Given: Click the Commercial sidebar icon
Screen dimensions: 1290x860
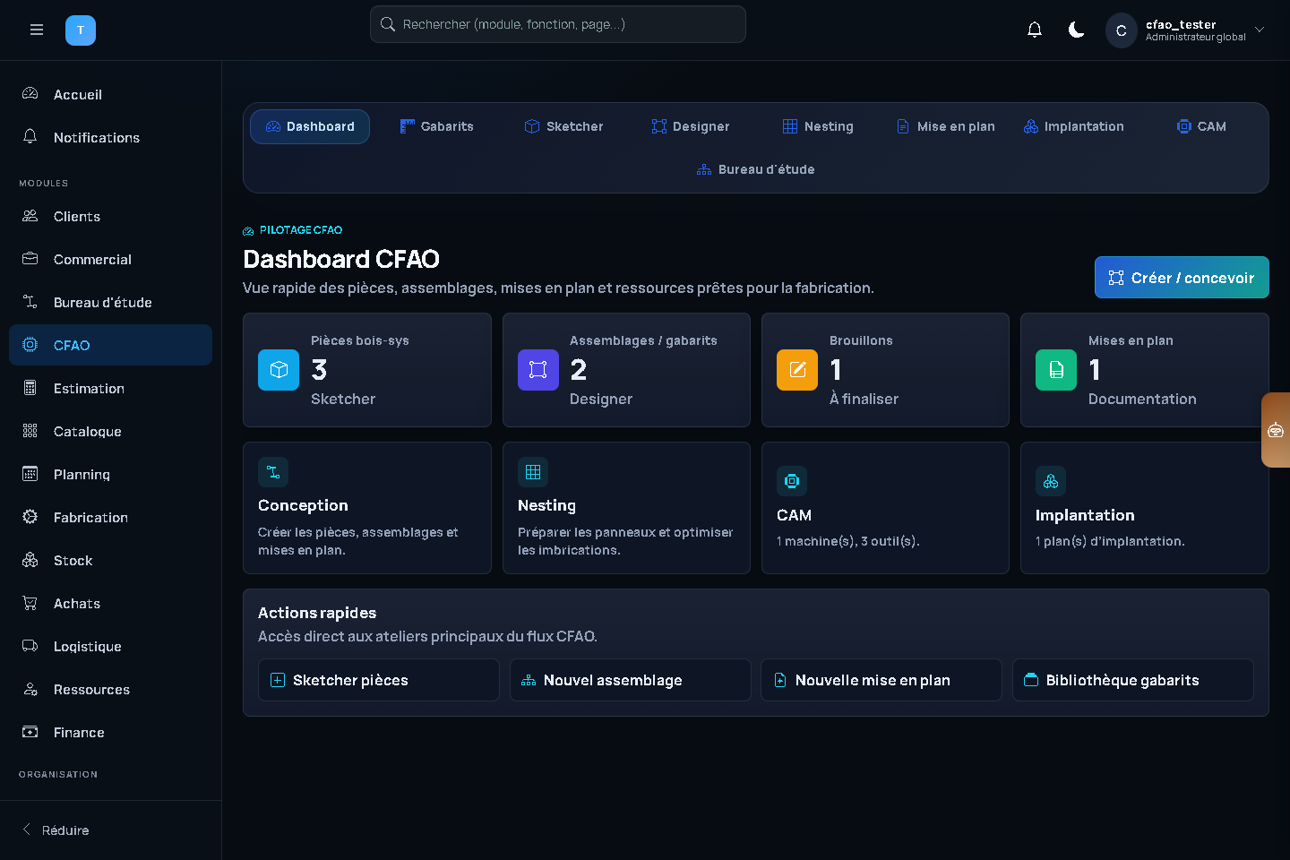Looking at the screenshot, I should pyautogui.click(x=30, y=259).
